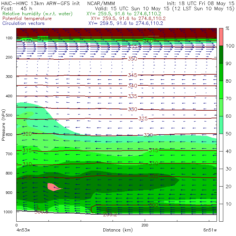
Task: Click the '340' potential temperature contour label
Action: point(133,86)
